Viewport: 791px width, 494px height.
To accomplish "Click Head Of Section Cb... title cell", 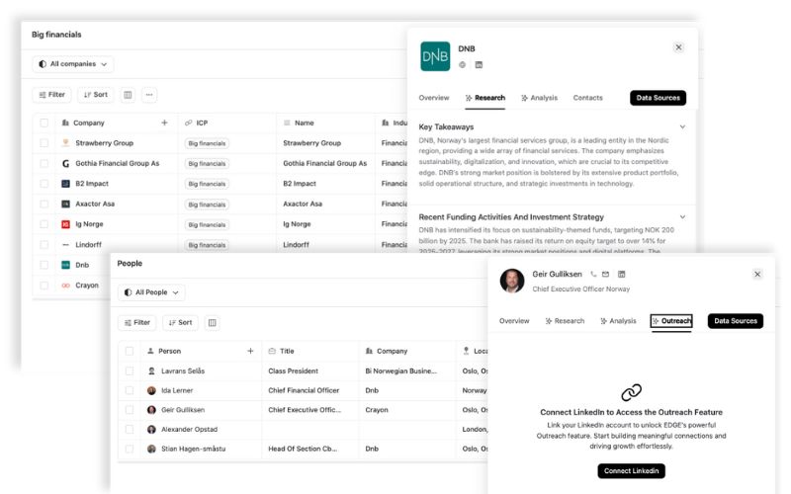I will pos(303,449).
